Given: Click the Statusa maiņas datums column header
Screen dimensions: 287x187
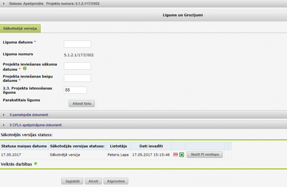Looking at the screenshot, I should point(24,146).
